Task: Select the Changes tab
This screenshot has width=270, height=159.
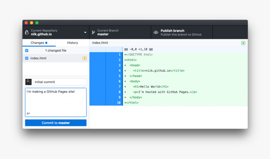Action: click(37, 43)
